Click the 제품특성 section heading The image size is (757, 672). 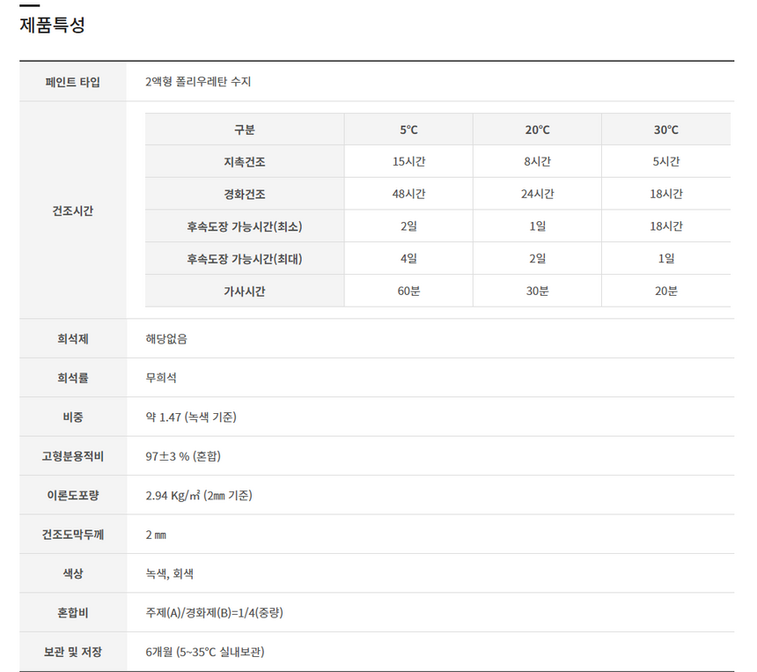[52, 26]
